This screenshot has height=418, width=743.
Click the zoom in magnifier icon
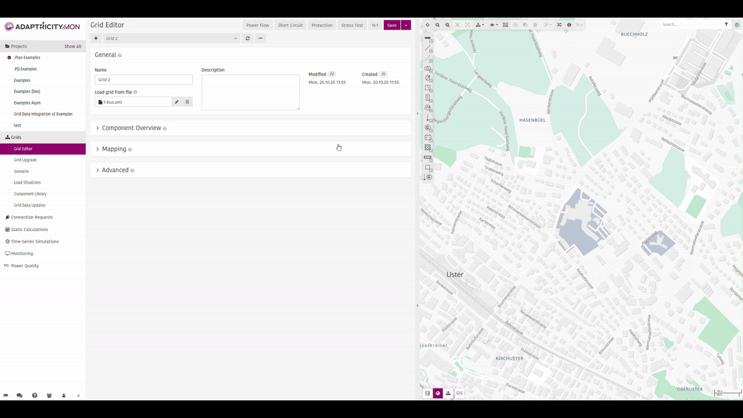click(438, 25)
